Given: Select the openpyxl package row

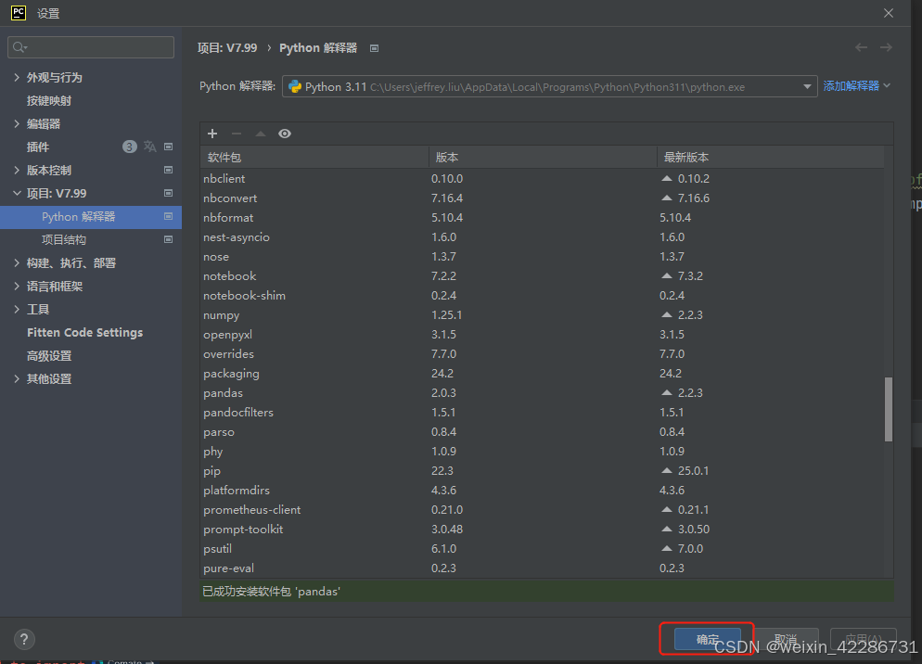Looking at the screenshot, I should (542, 334).
